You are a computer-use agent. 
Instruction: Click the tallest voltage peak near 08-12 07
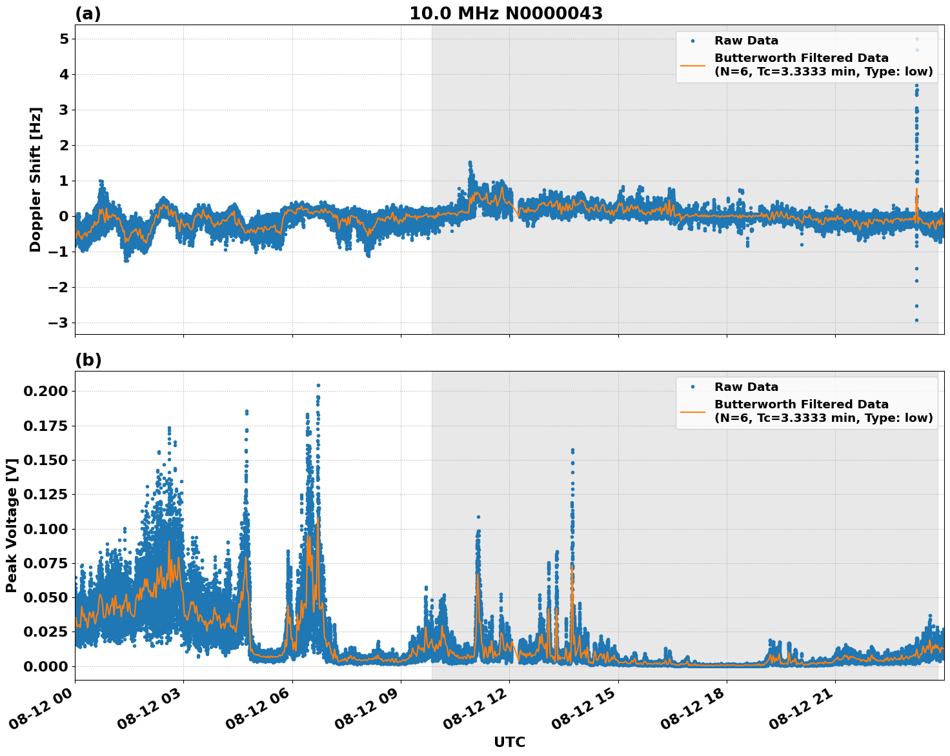point(317,387)
